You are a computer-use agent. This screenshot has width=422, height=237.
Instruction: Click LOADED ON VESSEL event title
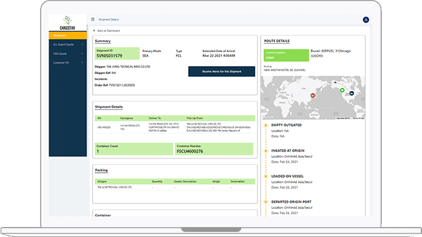coord(288,177)
